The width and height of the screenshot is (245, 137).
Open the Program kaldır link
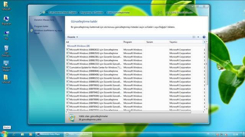(41, 26)
